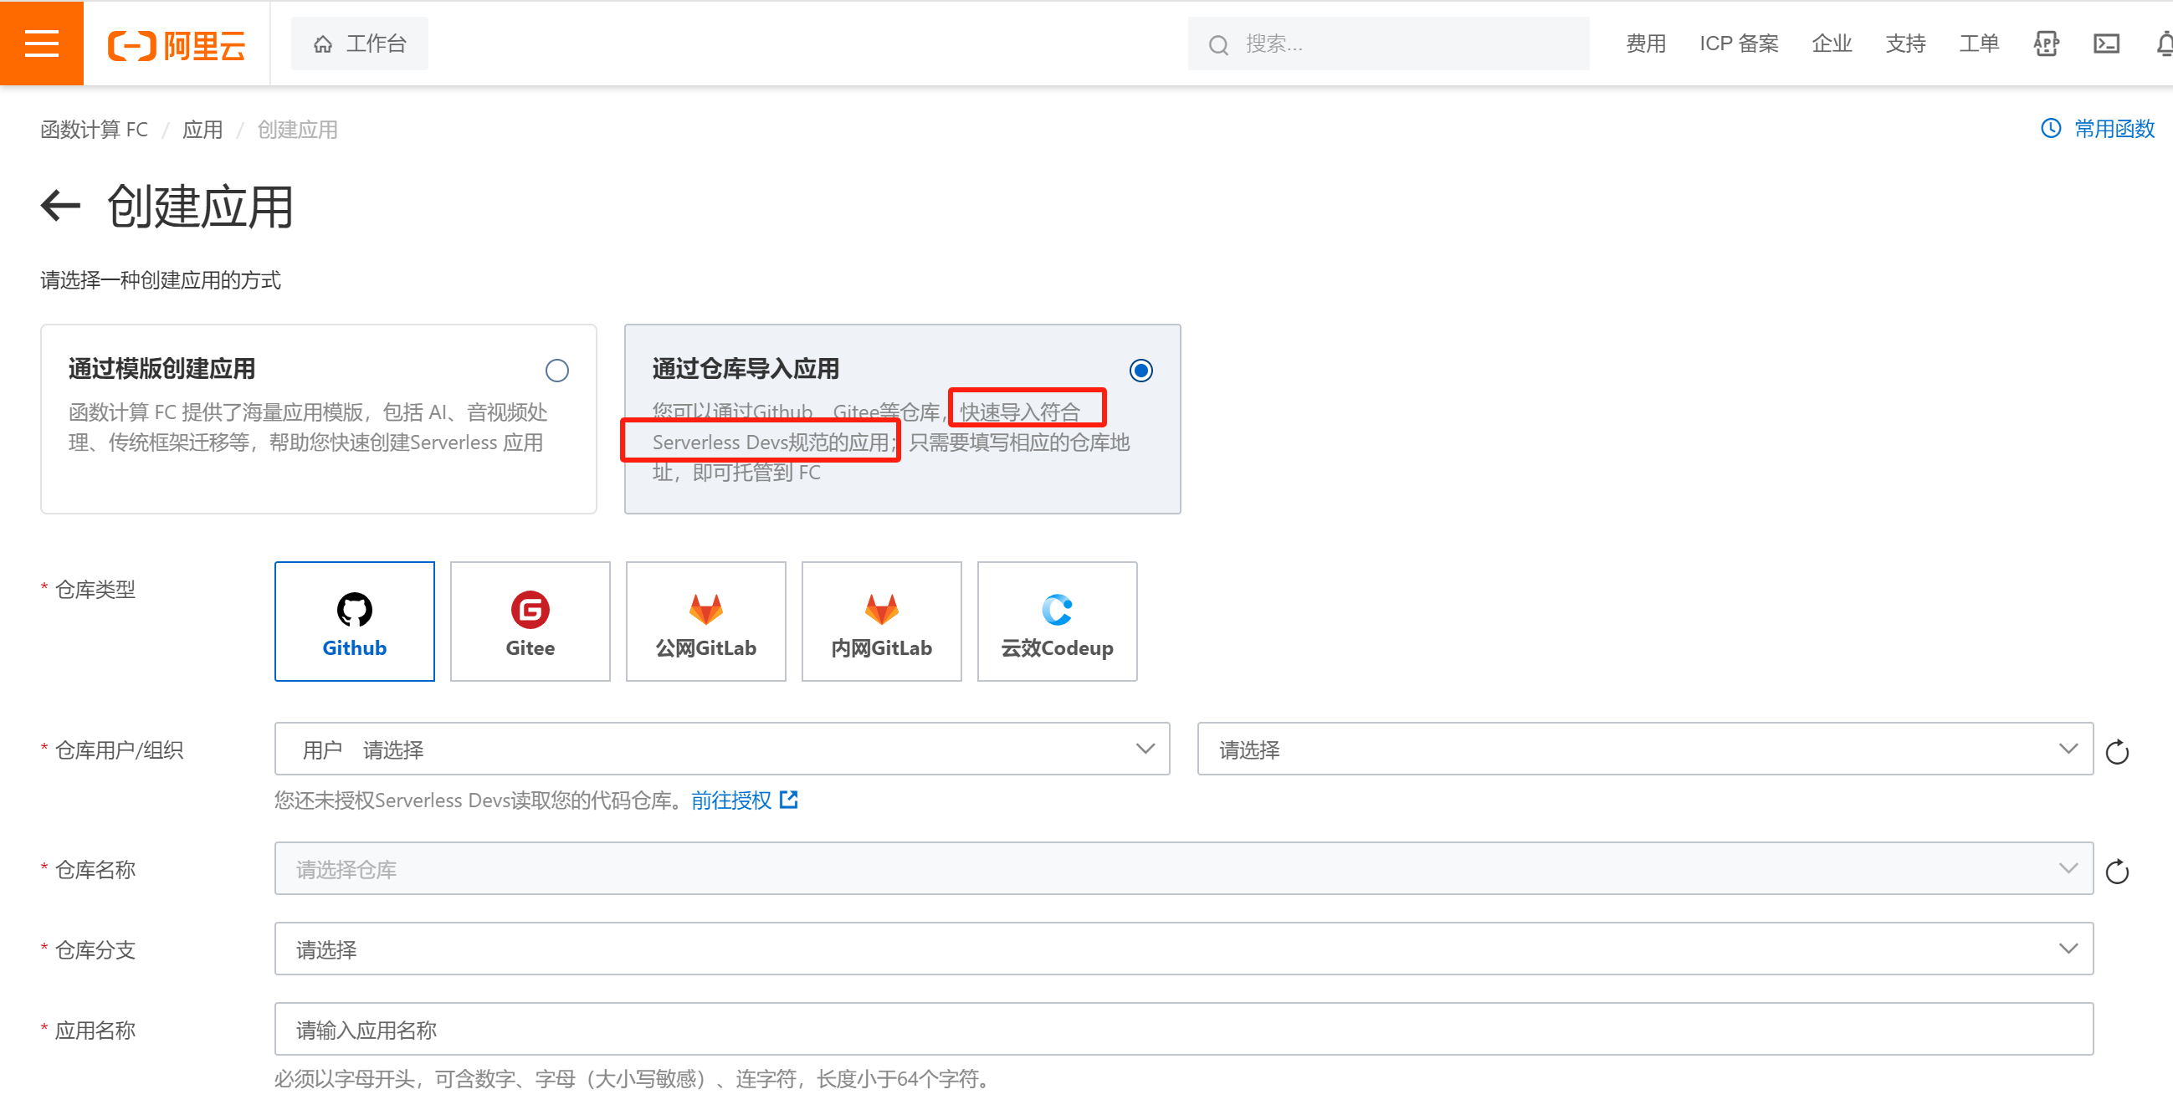Click the 仓库用户/组织 field label

119,749
